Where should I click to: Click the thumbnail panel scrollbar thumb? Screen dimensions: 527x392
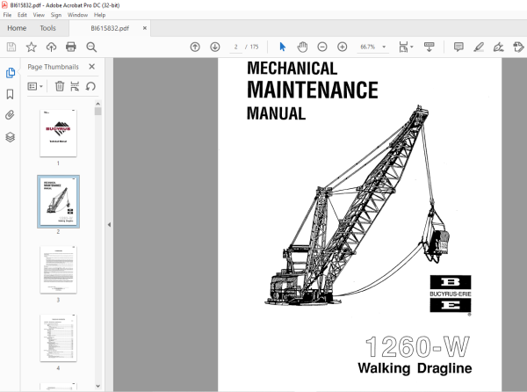click(x=97, y=112)
